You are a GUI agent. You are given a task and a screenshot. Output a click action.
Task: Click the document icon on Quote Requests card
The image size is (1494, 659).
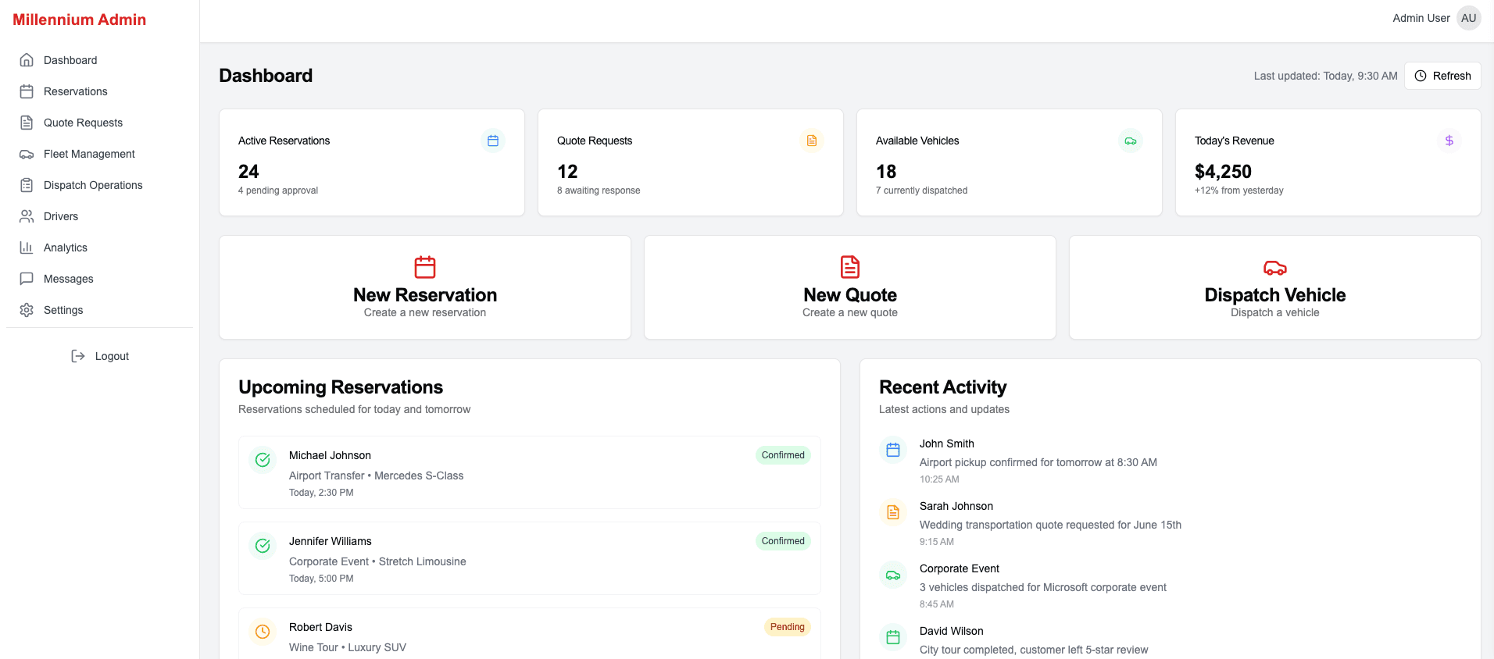(x=812, y=141)
